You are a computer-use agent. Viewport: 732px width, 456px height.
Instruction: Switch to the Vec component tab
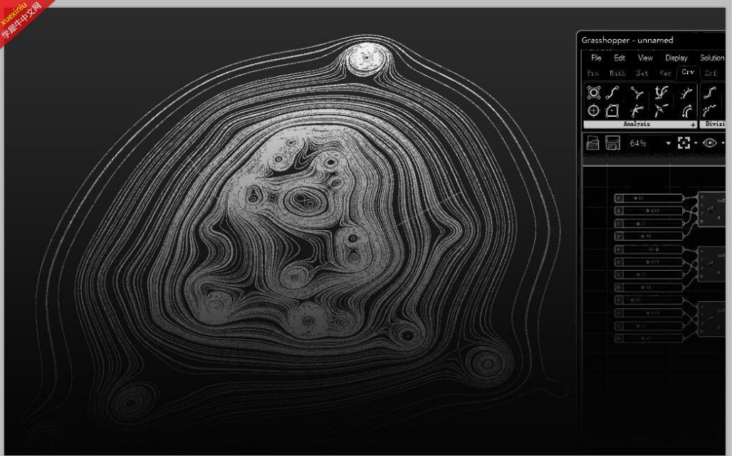point(665,73)
